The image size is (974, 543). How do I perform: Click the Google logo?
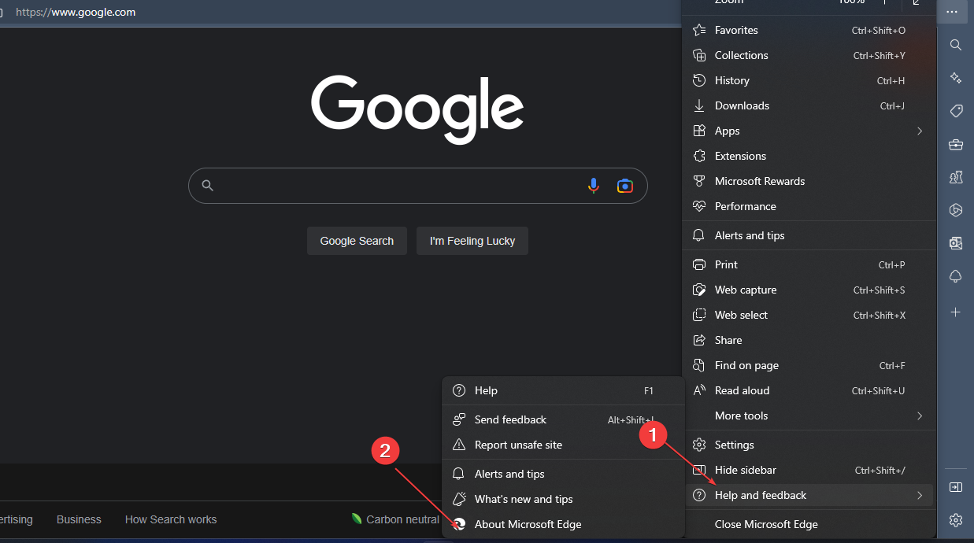click(x=417, y=110)
